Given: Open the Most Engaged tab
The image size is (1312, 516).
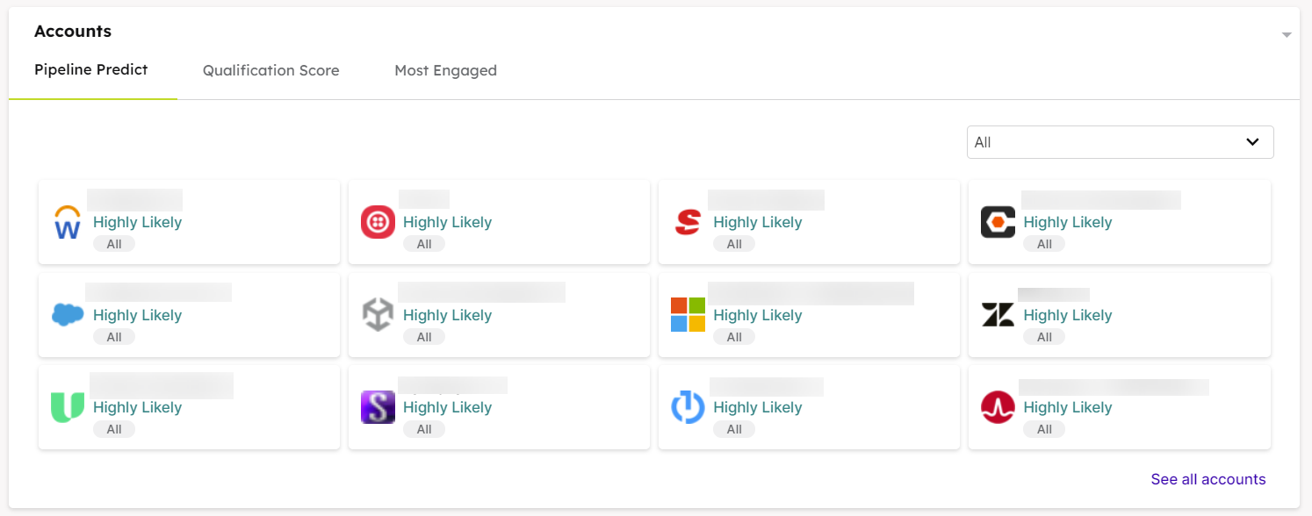Looking at the screenshot, I should pos(445,70).
